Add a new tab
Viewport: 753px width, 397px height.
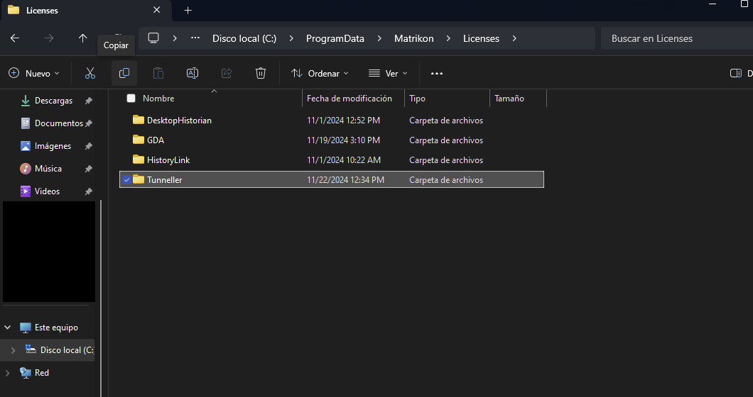coord(188,10)
